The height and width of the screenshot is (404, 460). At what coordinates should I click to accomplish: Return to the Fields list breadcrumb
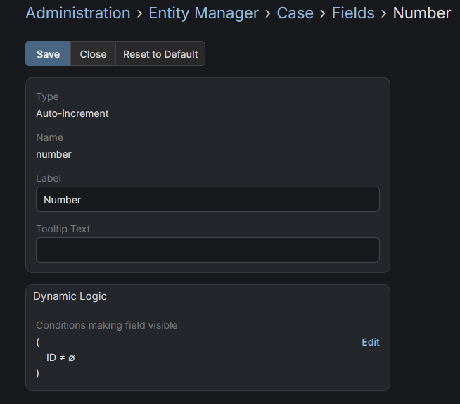coord(353,13)
